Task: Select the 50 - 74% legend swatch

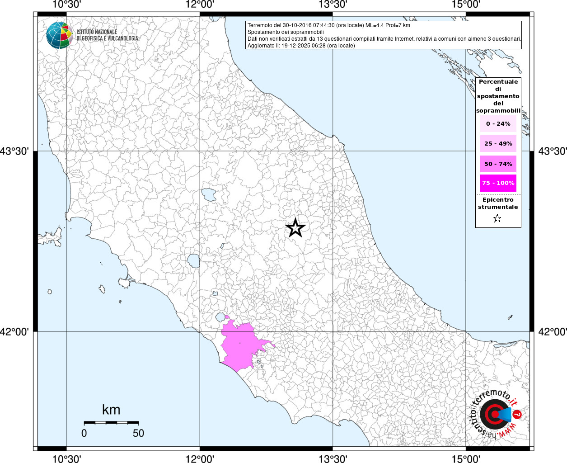Action: pos(498,164)
